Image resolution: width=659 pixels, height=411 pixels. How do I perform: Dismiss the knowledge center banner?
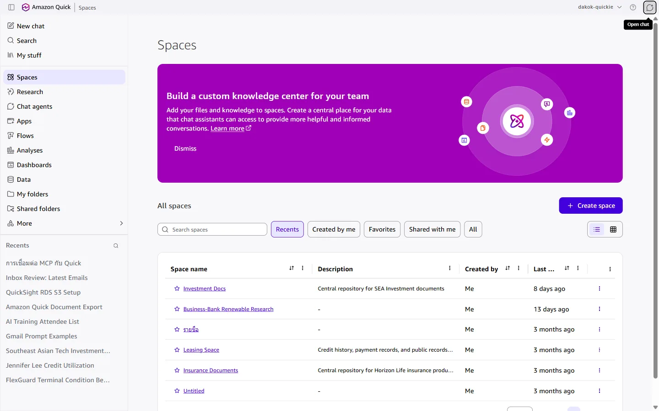(x=185, y=148)
